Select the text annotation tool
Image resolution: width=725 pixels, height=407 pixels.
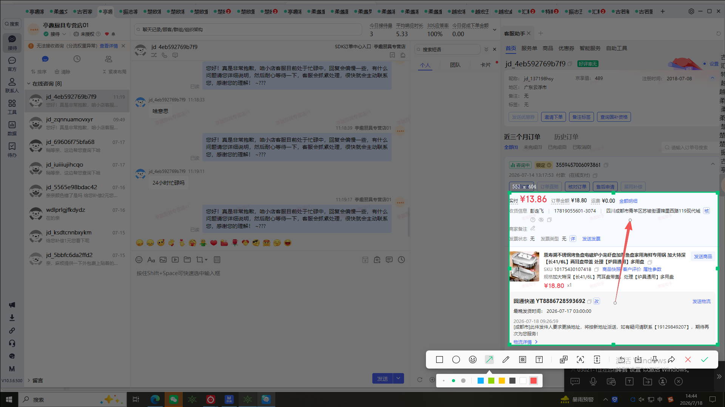[x=539, y=360]
